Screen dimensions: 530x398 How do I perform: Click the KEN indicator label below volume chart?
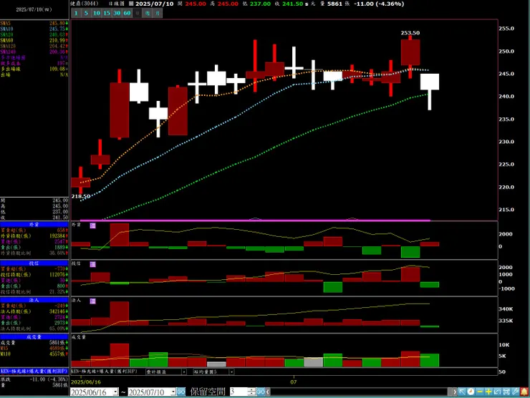click(105, 372)
